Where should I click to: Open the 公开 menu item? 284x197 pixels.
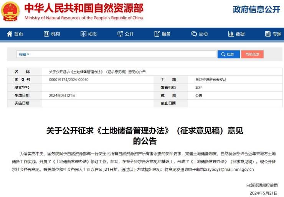tap(129, 34)
